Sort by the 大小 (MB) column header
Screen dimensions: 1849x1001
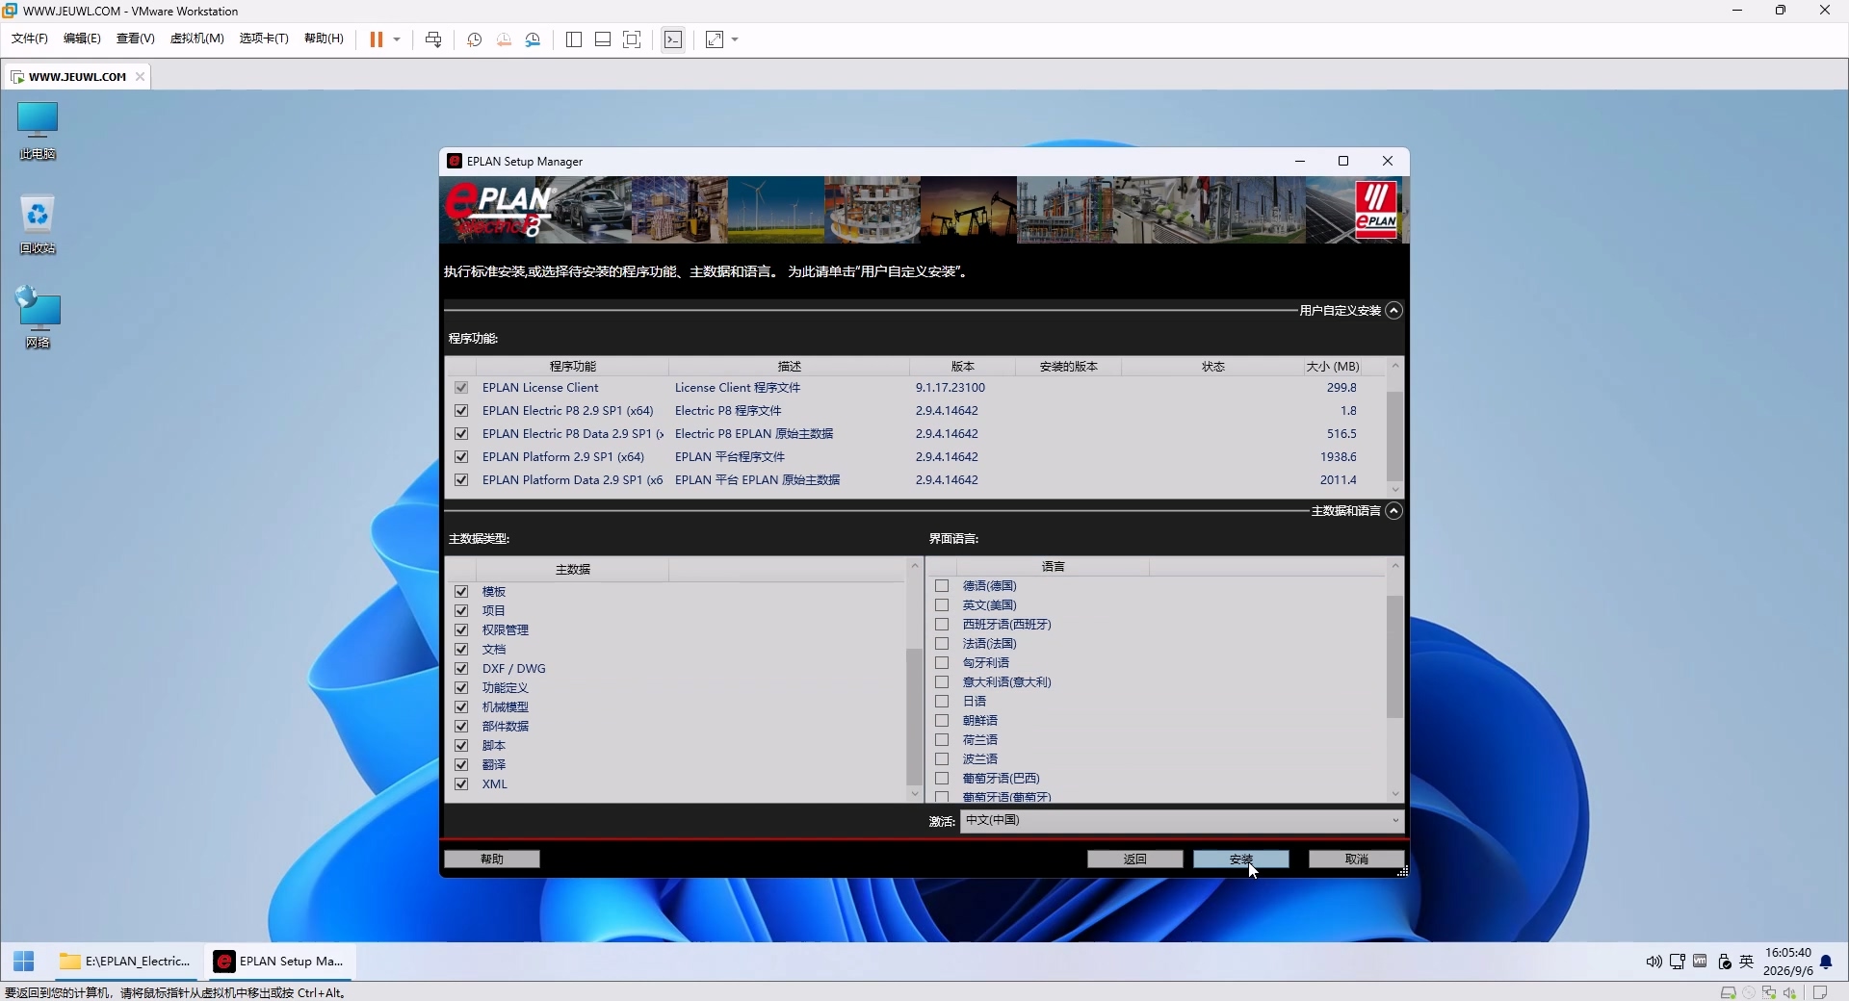[1332, 367]
